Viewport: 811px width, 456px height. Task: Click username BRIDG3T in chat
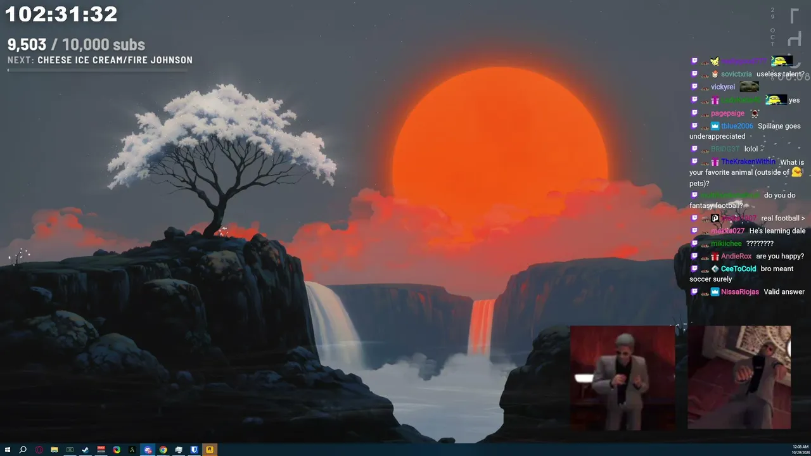coord(725,149)
